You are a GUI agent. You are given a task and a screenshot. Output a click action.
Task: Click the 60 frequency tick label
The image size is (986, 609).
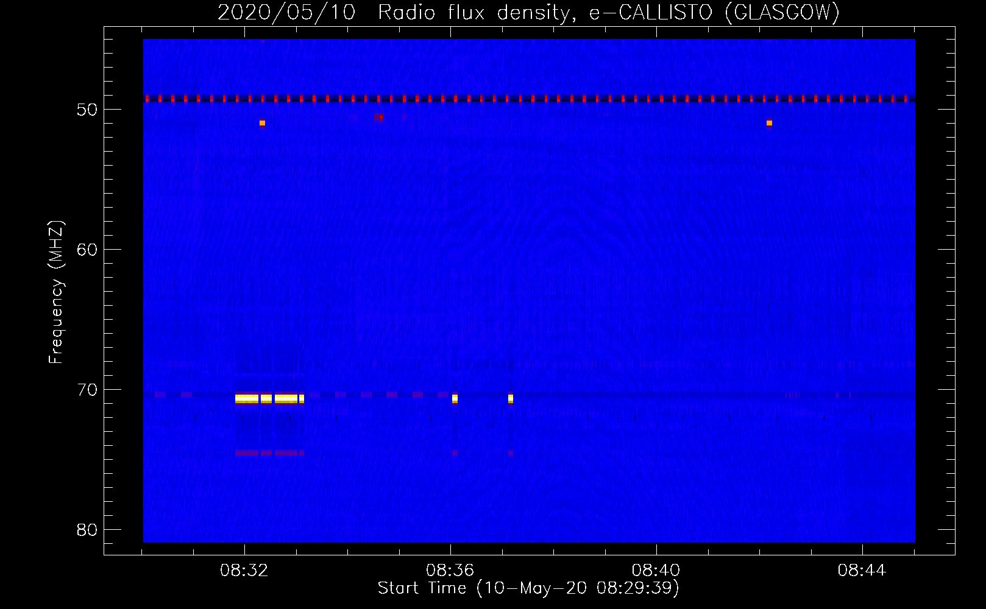87,250
